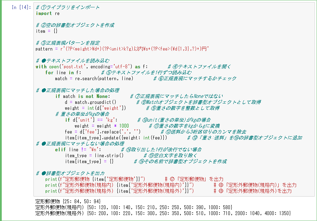This screenshot has width=317, height=221.
Task: Click the with open('post.txt'...) statement
Action: coord(92,67)
